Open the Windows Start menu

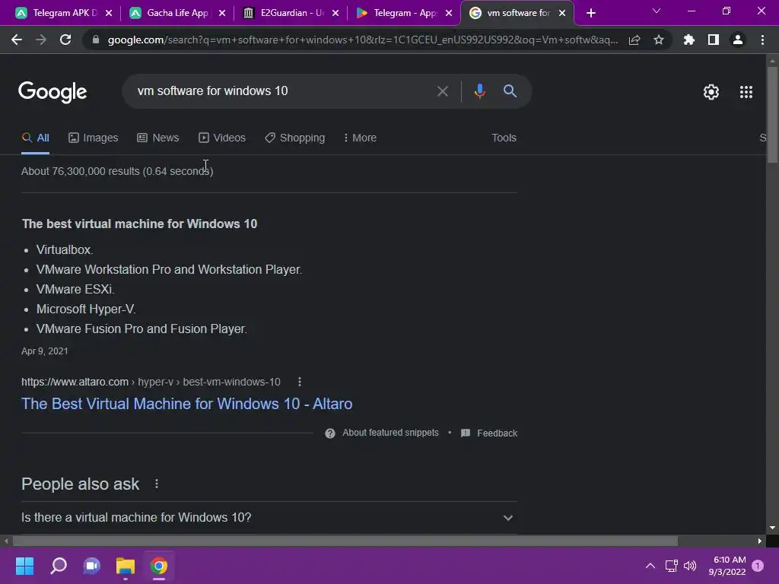[x=24, y=566]
